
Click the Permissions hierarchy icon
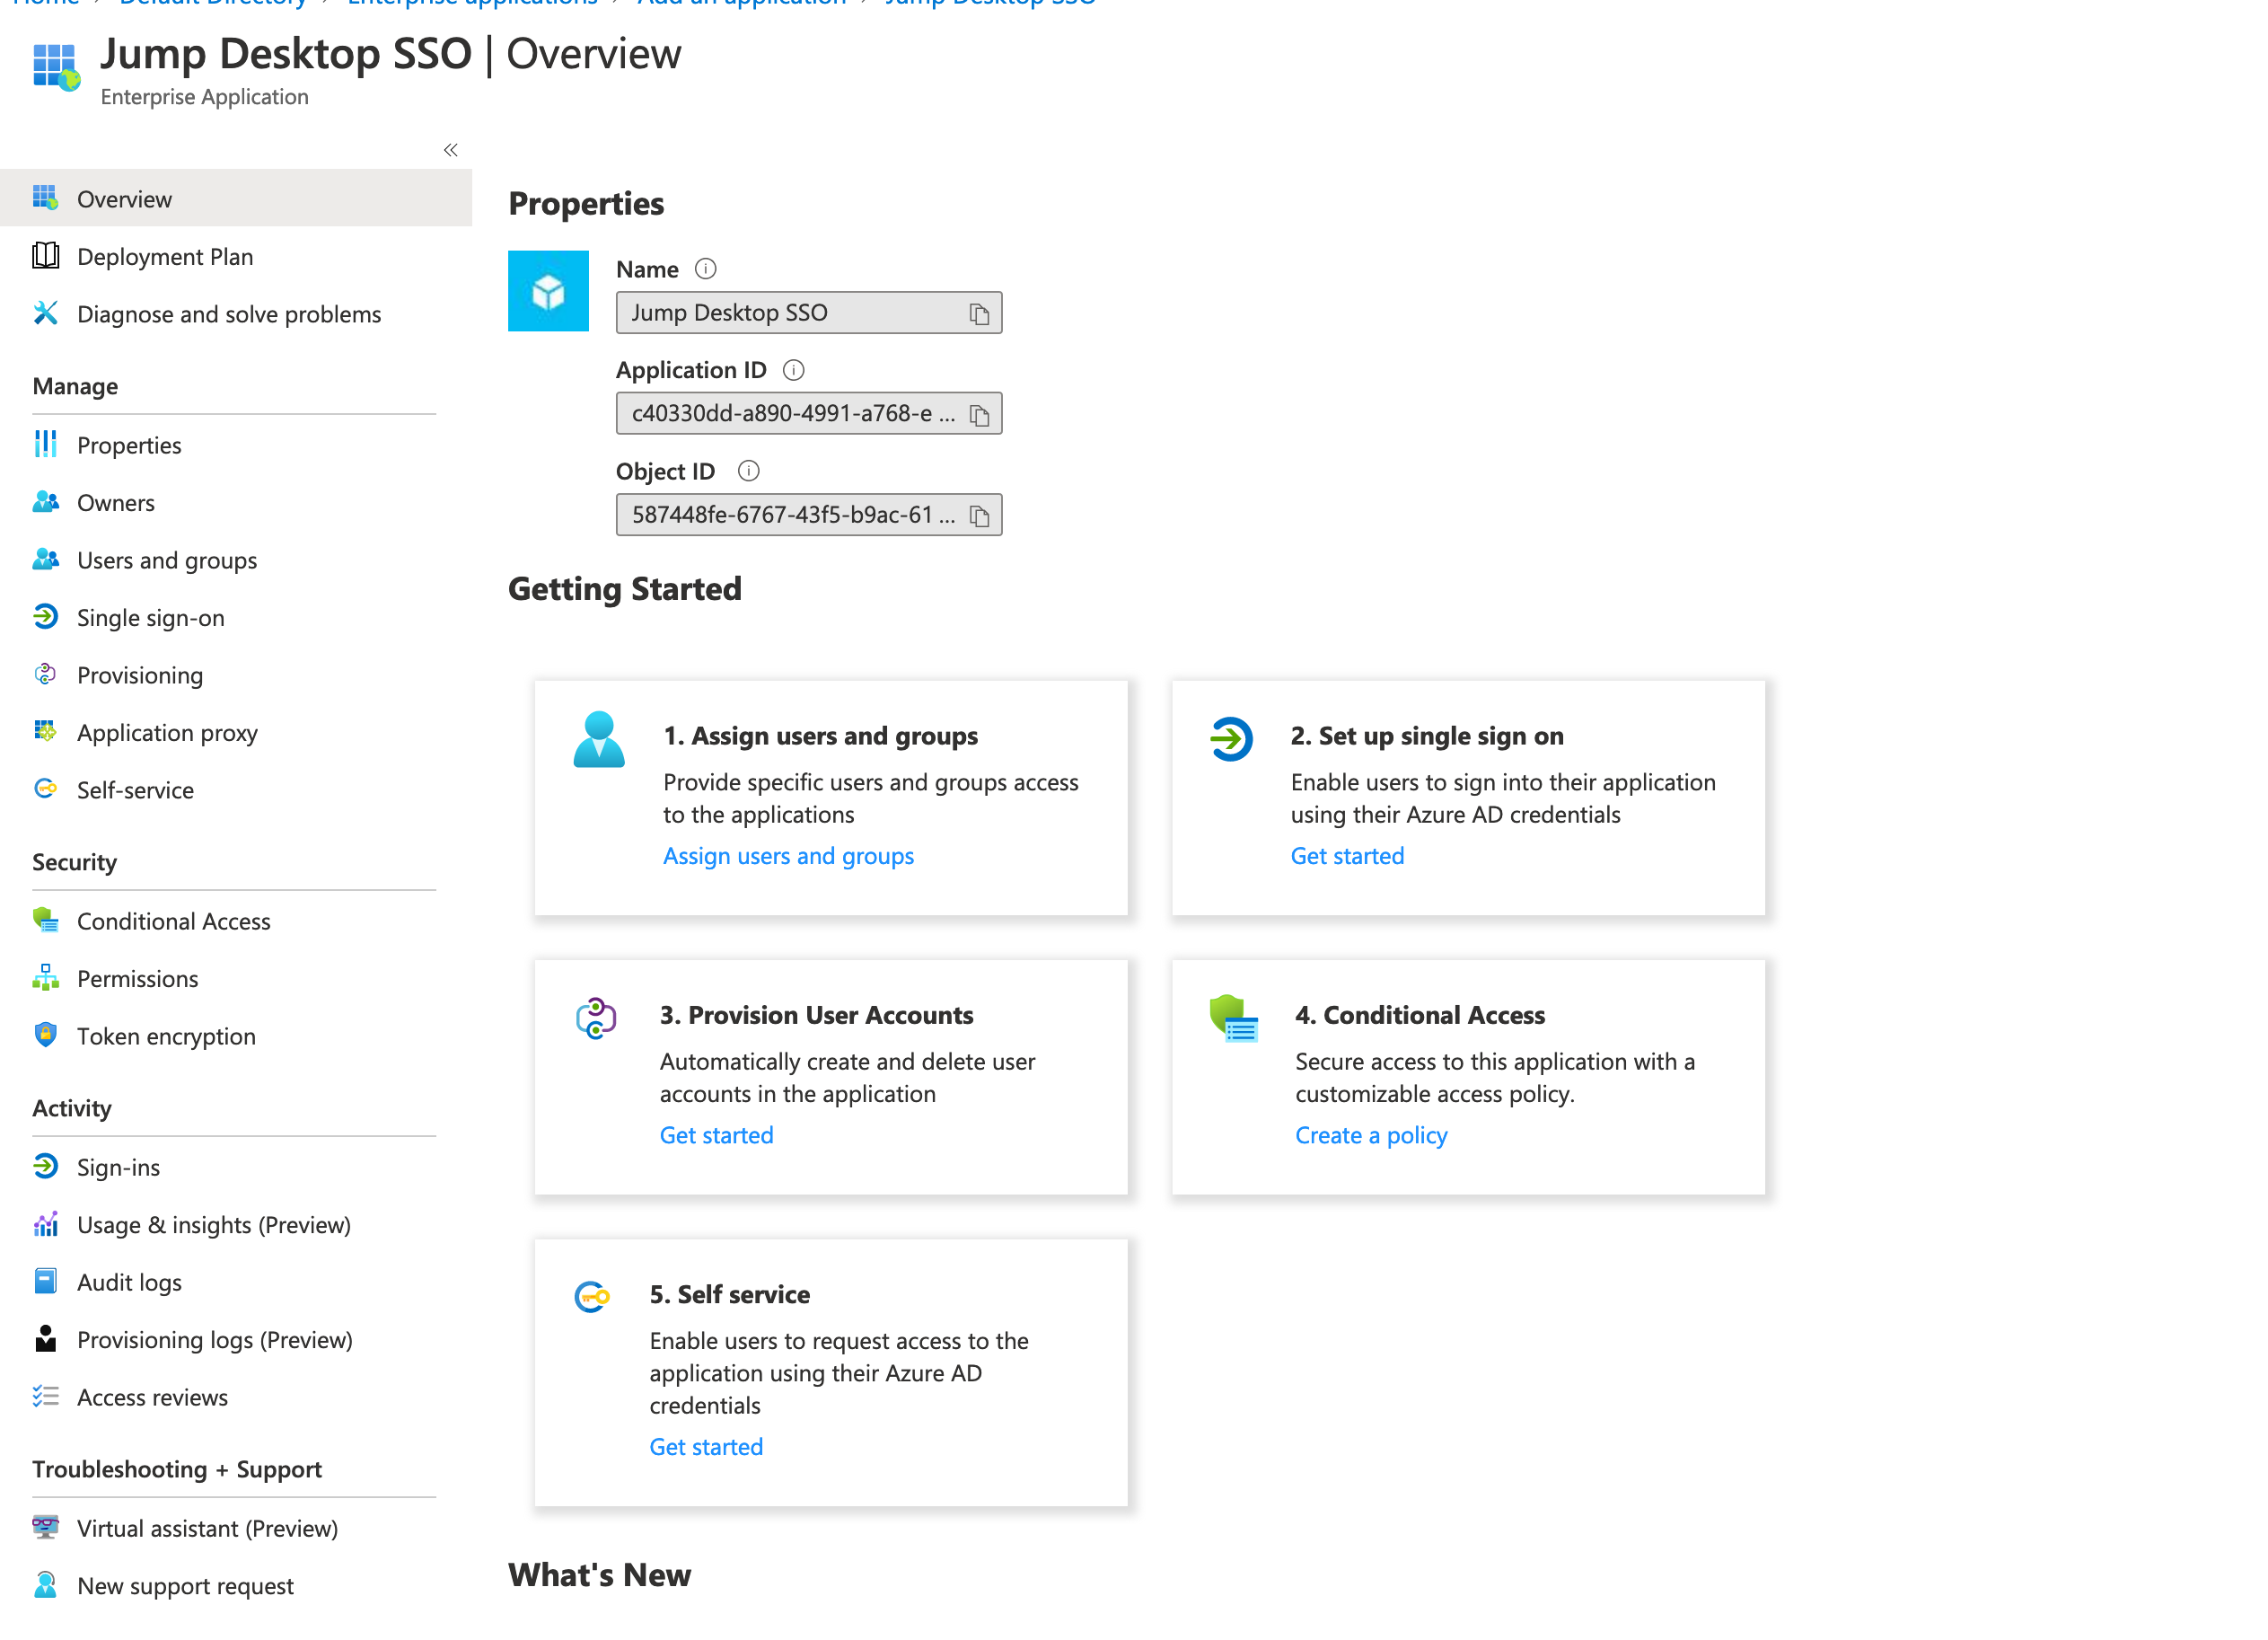click(x=45, y=977)
